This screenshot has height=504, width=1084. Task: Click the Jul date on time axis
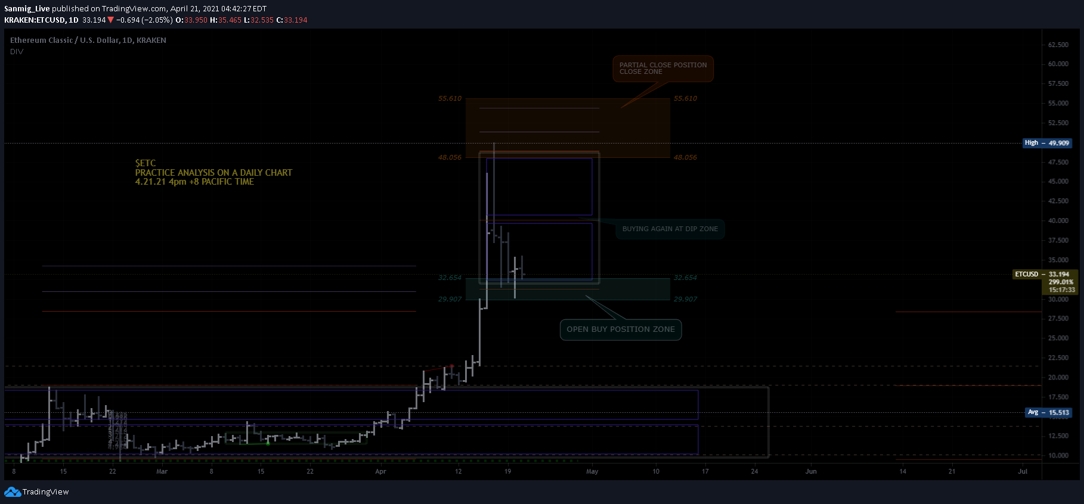[1023, 471]
